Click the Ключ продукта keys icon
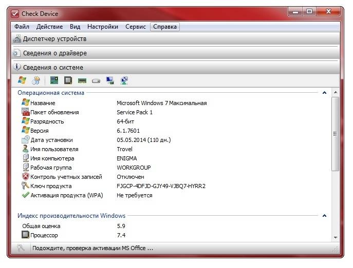Screen dimensions: 353x268 pos(25,185)
